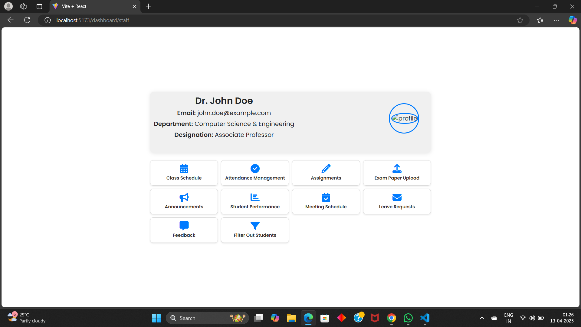Screen dimensions: 581x327
Task: Select the Vite + React browser tab
Action: point(91,6)
